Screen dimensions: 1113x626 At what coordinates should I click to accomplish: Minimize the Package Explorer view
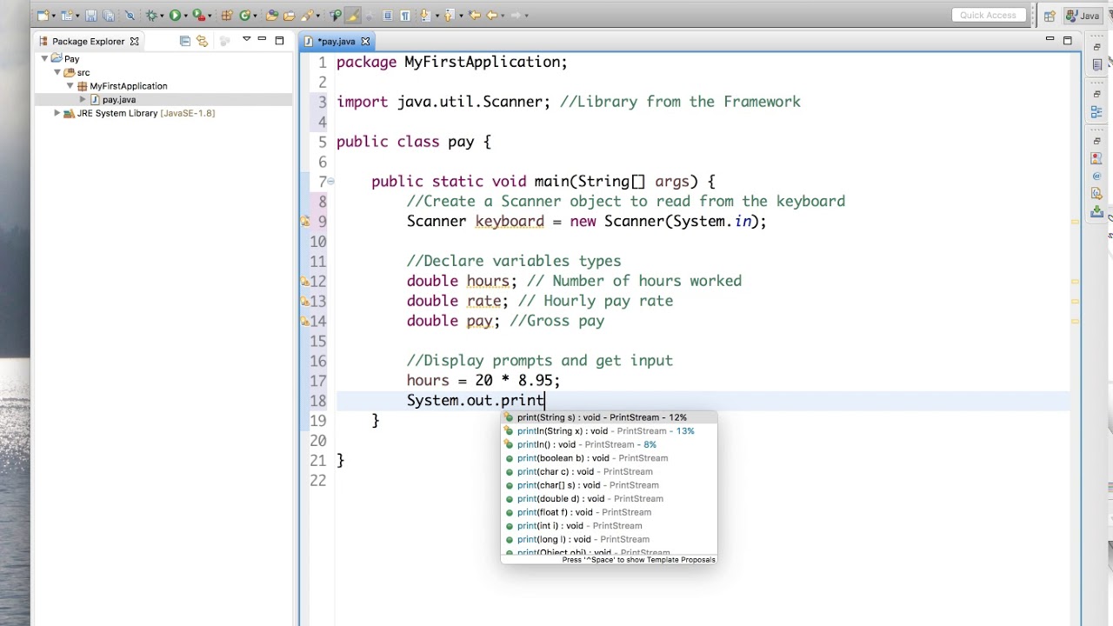pos(262,39)
